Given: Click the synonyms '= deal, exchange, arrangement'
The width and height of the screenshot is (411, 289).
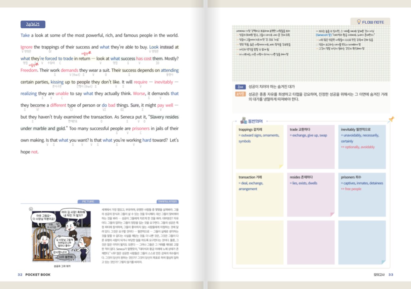Looking at the screenshot, I should click(251, 186).
